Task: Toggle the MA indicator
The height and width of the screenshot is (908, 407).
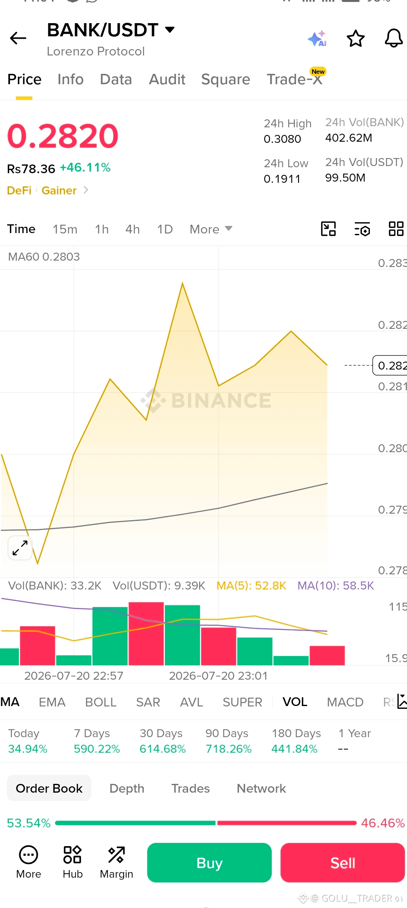Action: coord(10,702)
